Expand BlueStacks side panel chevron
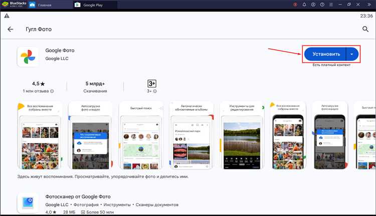 coord(369,4)
